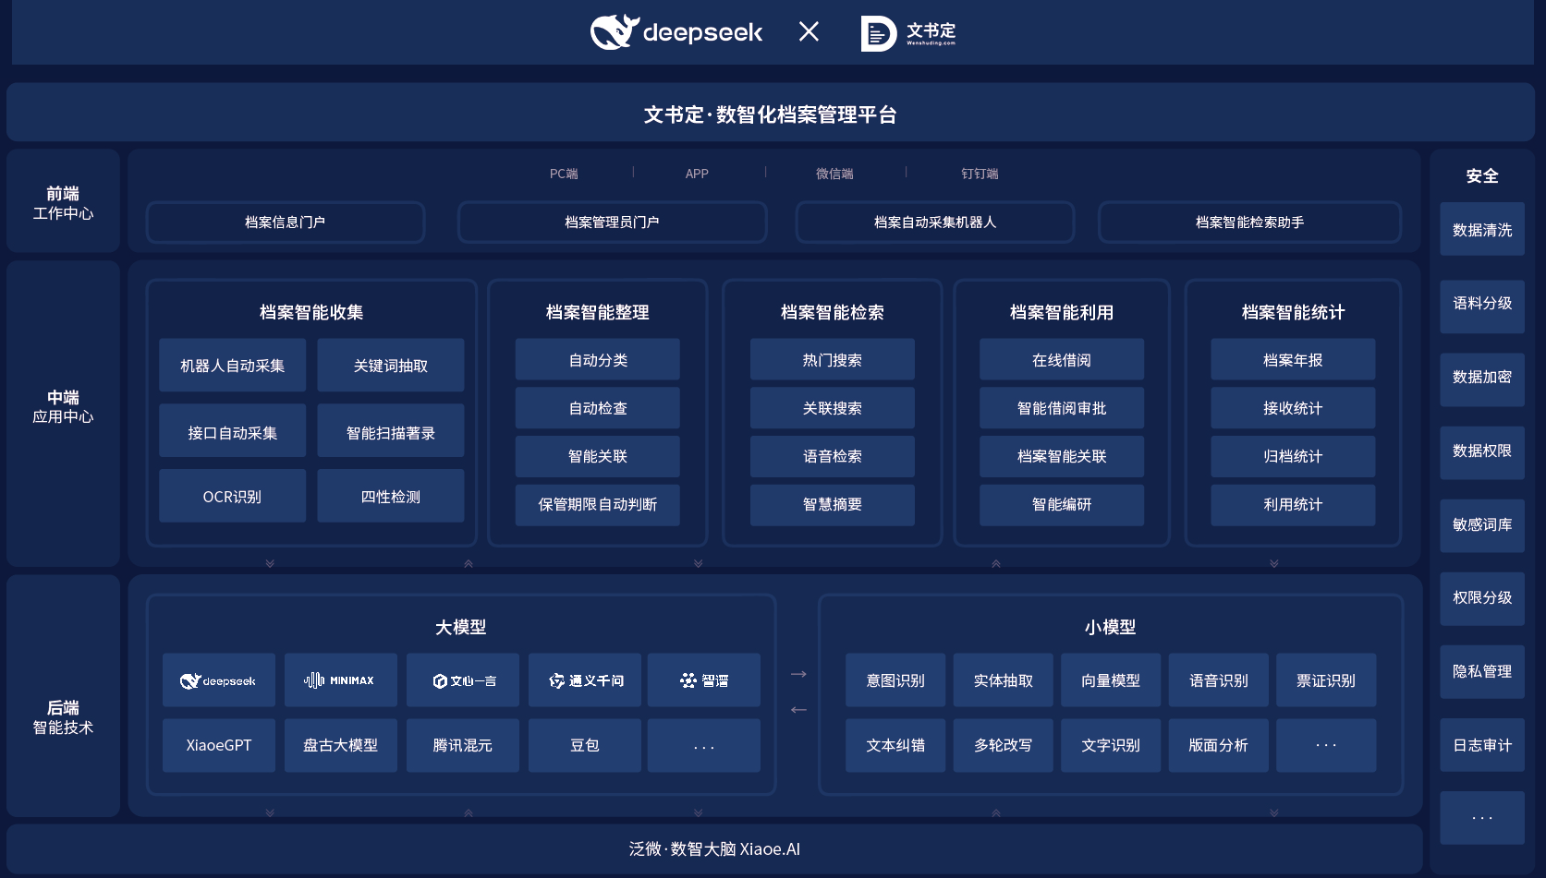Open 文字识别
This screenshot has width=1546, height=878.
pos(1111,745)
